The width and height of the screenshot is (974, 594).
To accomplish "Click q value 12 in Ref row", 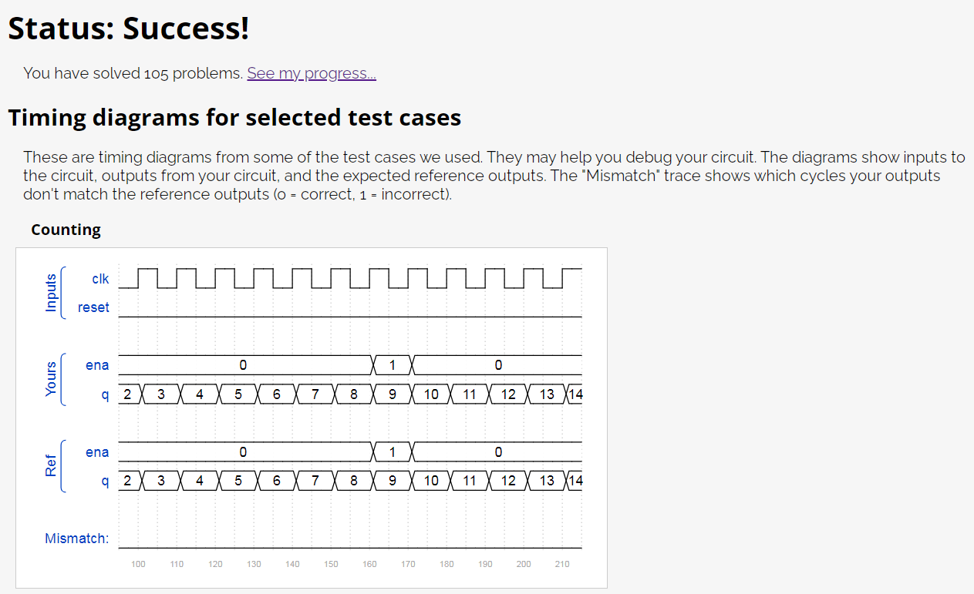I will click(x=508, y=481).
